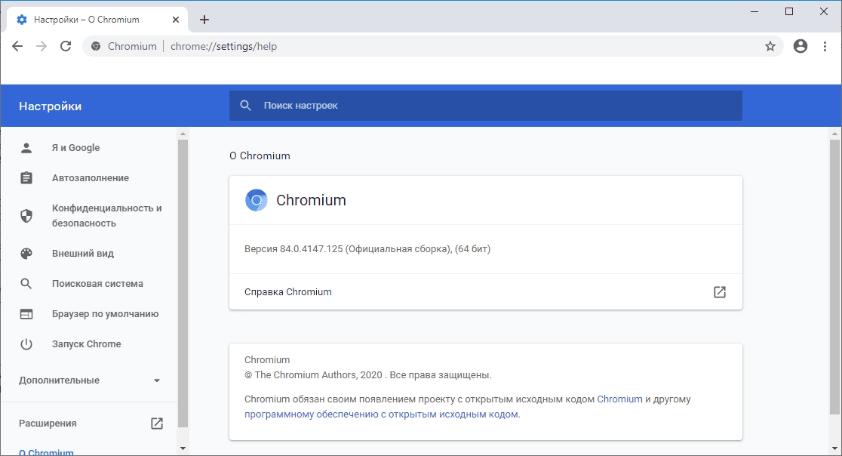Click copyright text 'The Chromium Authors, 2020'
The image size is (842, 456).
click(318, 375)
